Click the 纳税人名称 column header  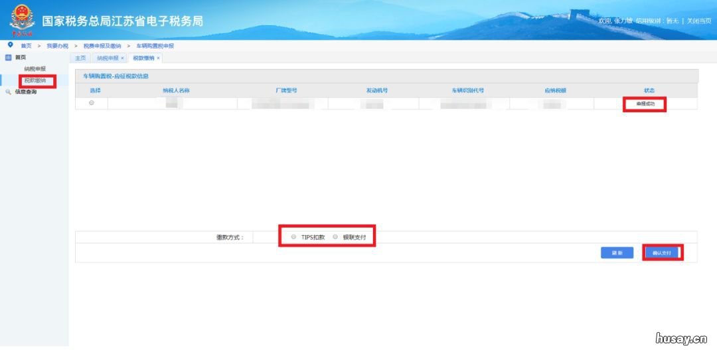(176, 90)
